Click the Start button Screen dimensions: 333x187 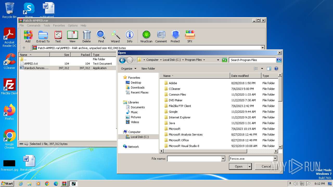point(7,183)
